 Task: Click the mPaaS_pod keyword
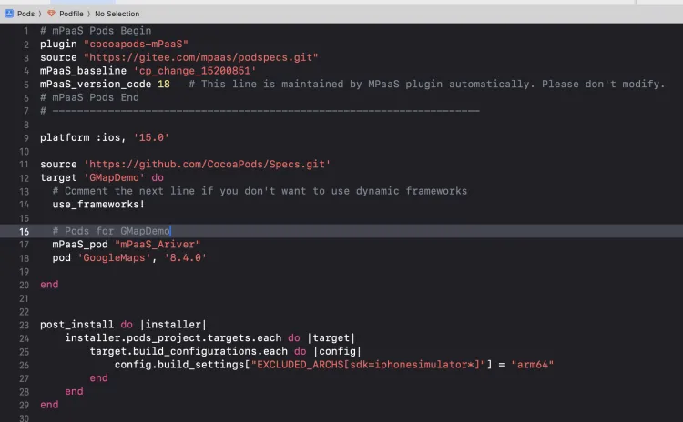pyautogui.click(x=80, y=245)
